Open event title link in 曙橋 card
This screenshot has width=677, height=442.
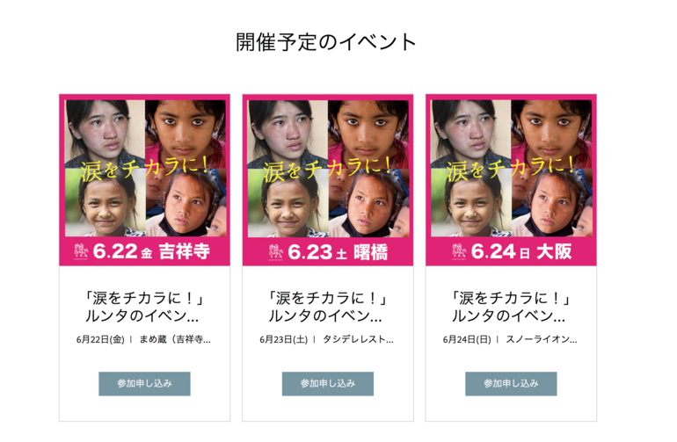328,307
